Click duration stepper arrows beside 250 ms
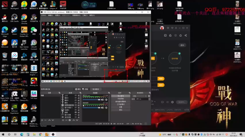 [149, 99]
